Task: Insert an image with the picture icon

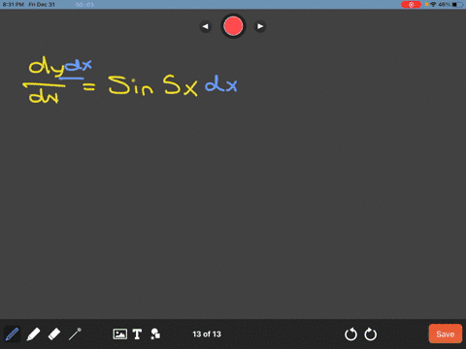Action: (119, 334)
